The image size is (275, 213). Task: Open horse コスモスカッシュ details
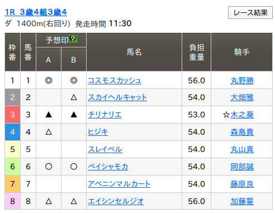(x=115, y=81)
